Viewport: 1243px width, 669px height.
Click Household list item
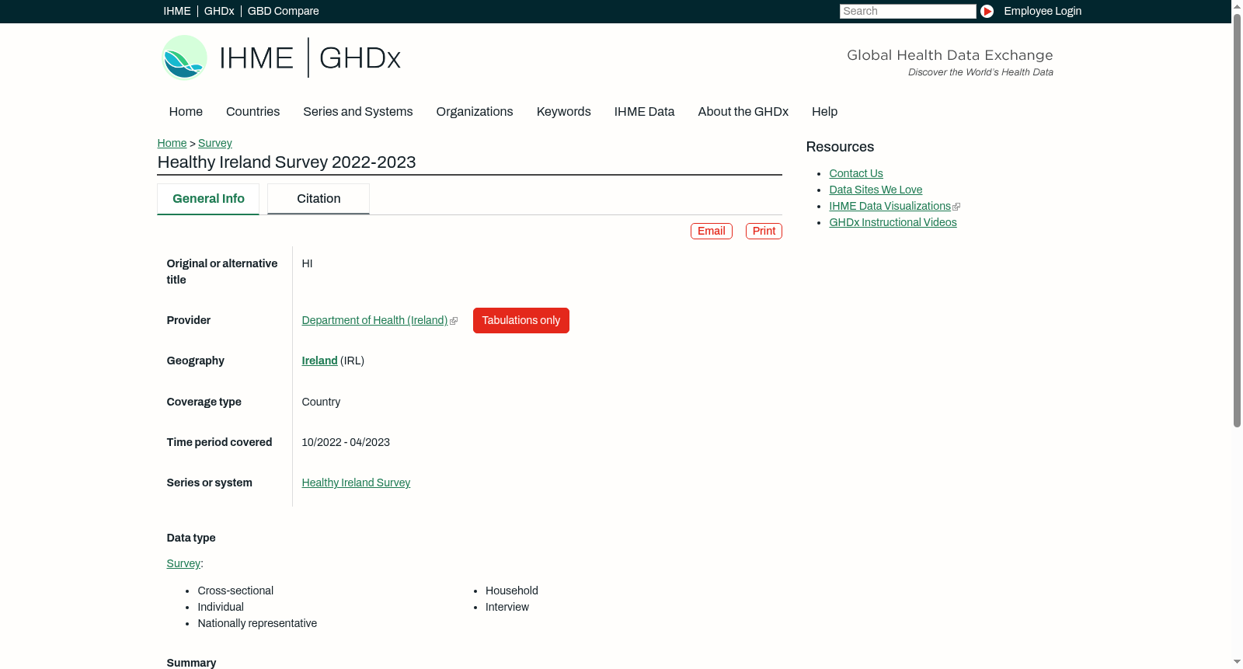tap(512, 591)
